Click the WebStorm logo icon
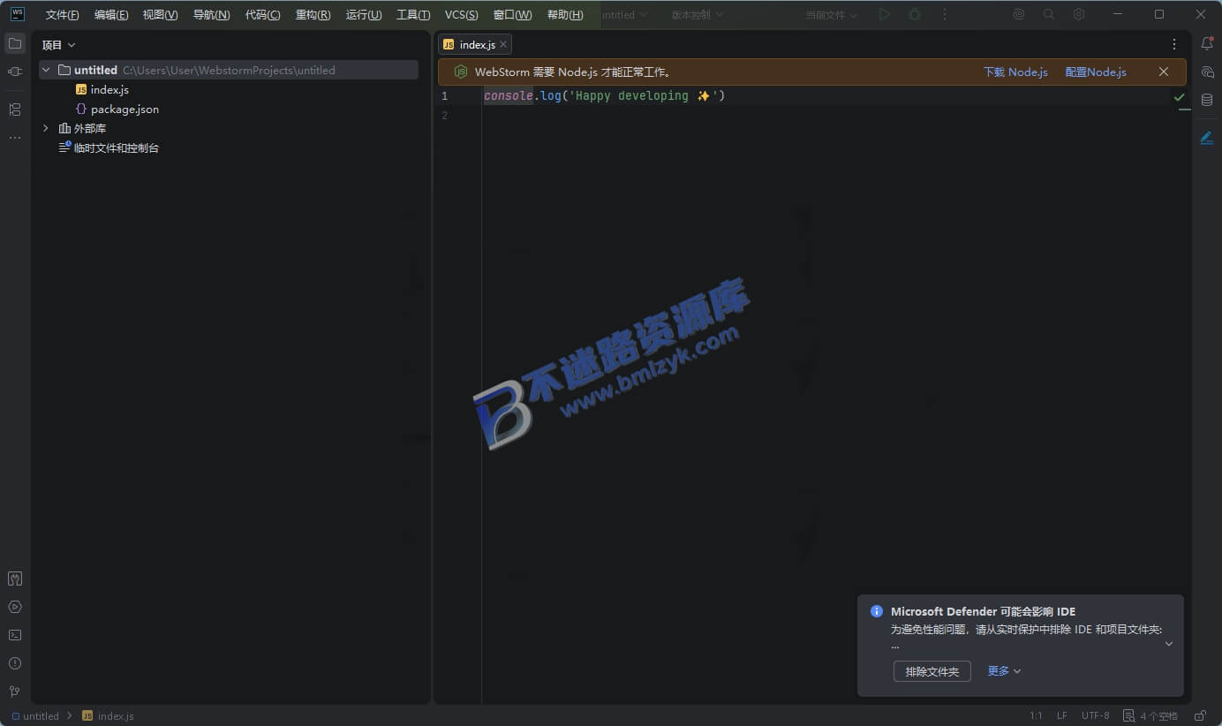Viewport: 1222px width, 726px height. 18,14
